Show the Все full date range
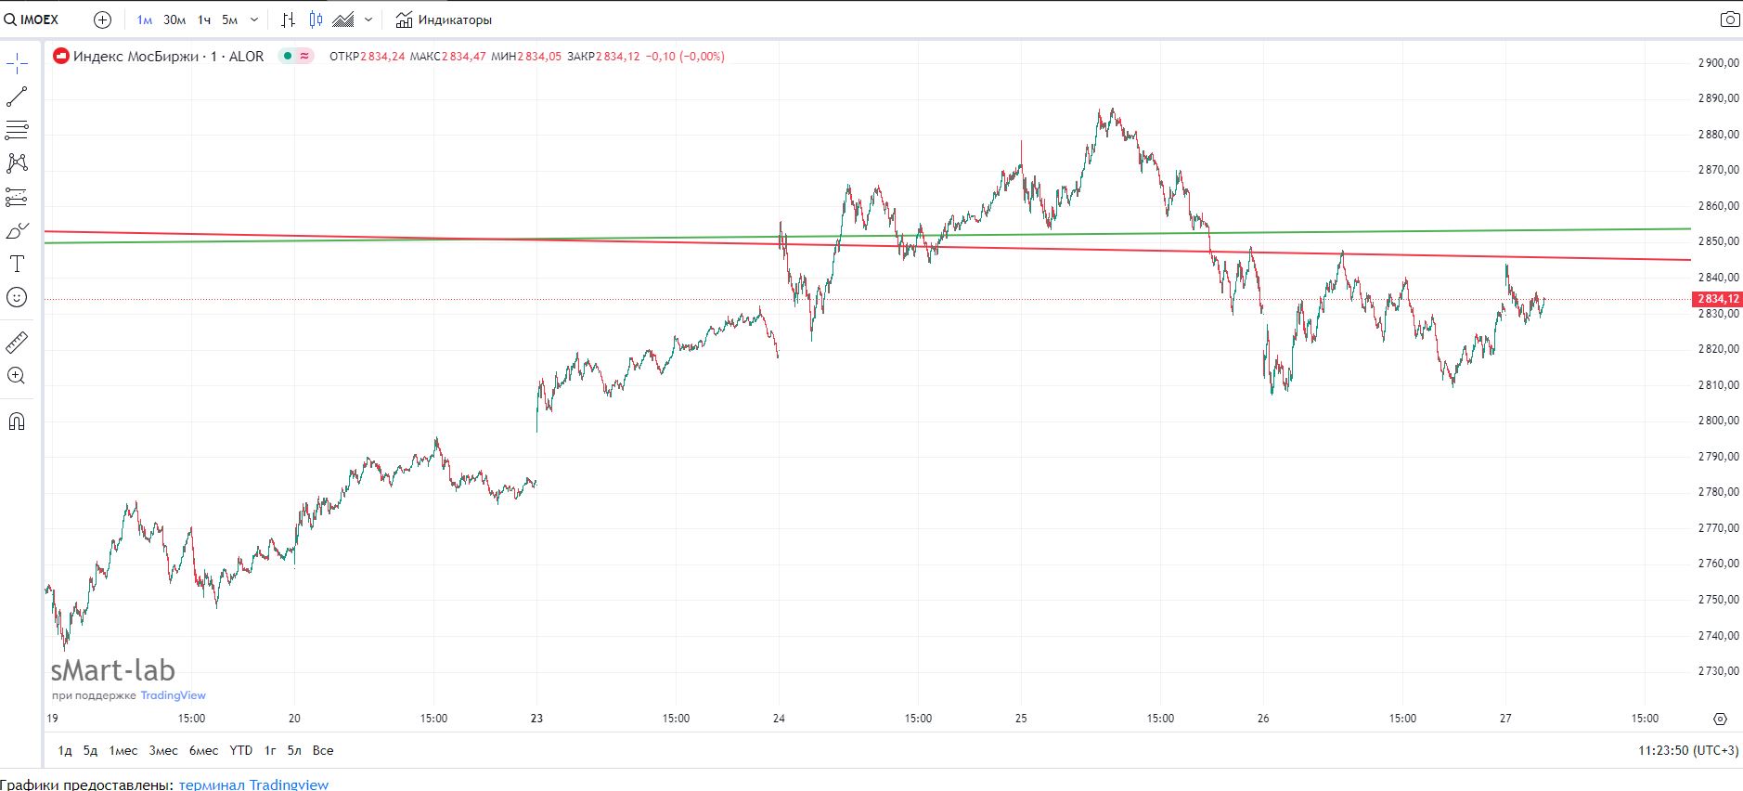1743x791 pixels. pos(323,750)
